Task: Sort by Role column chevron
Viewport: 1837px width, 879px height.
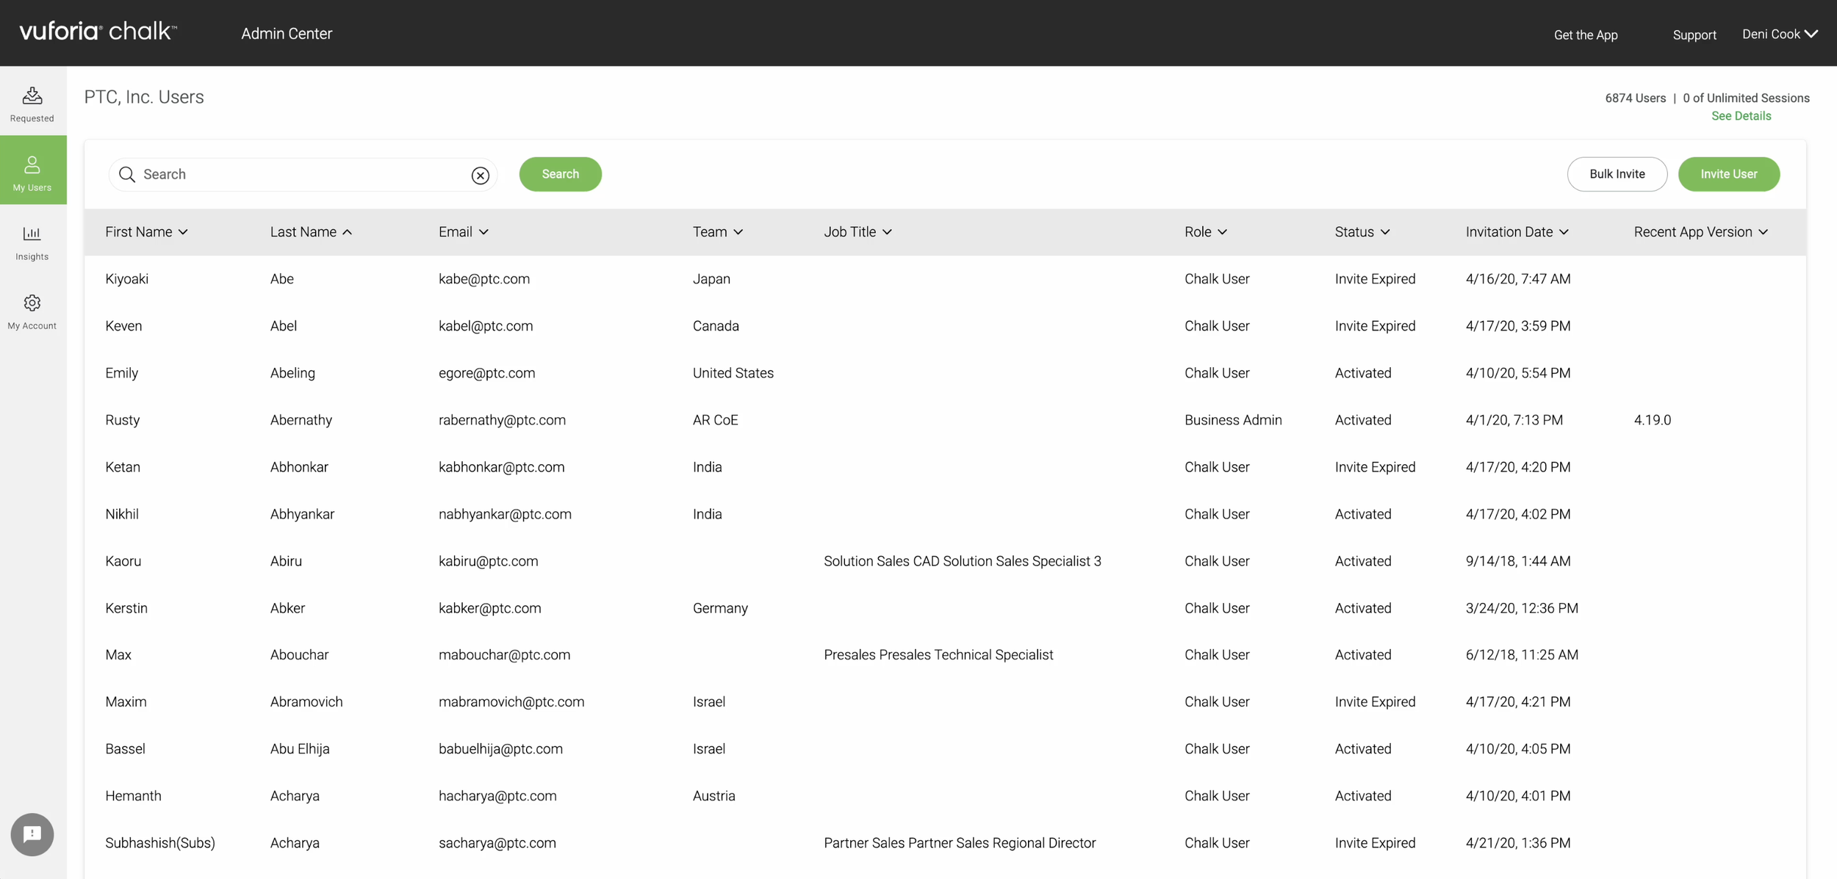Action: click(x=1223, y=232)
